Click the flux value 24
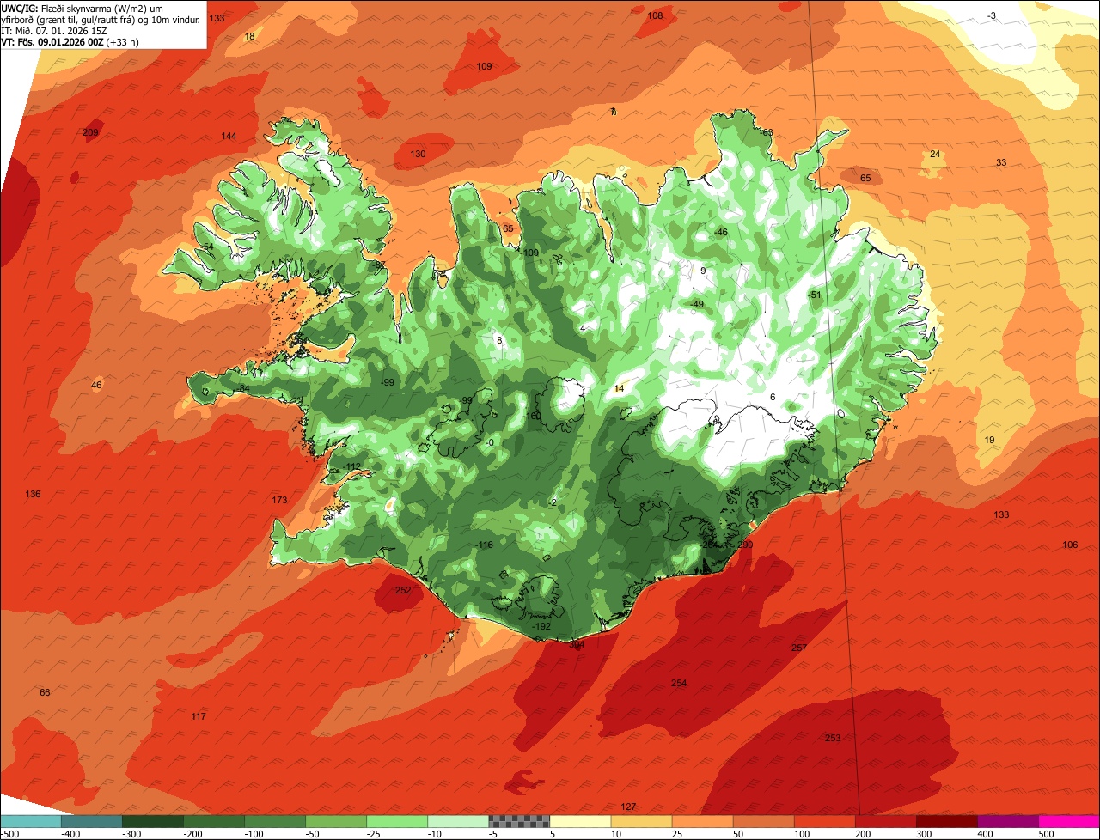 pos(935,154)
